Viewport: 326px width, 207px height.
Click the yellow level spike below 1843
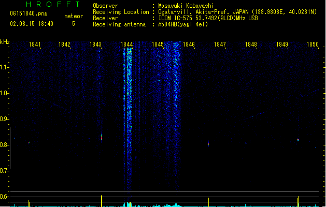click(x=102, y=201)
